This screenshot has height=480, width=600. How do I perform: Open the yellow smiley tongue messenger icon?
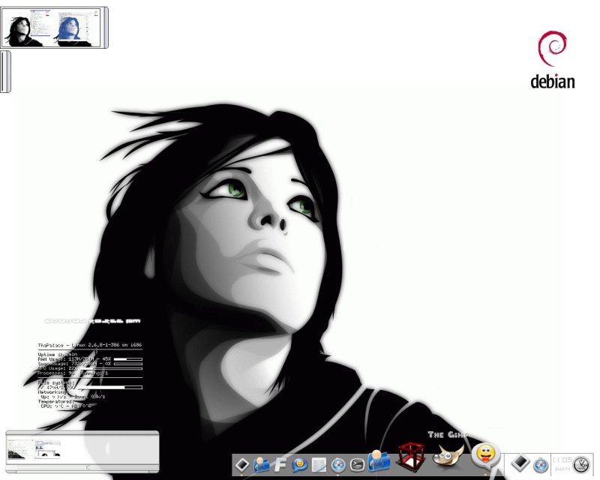click(x=485, y=455)
